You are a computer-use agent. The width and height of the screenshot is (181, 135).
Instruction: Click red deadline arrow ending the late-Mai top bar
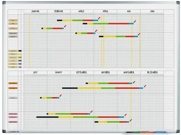(135, 21)
